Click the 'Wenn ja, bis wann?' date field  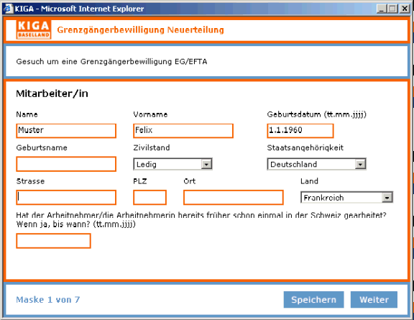pyautogui.click(x=53, y=241)
